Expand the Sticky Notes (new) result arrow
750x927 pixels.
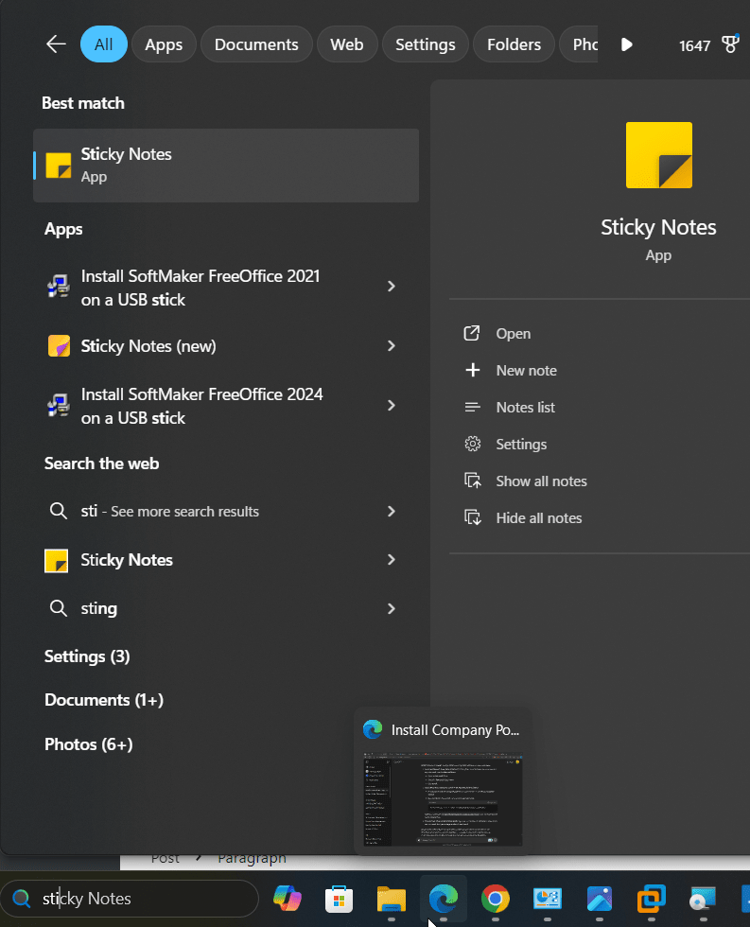pos(391,346)
